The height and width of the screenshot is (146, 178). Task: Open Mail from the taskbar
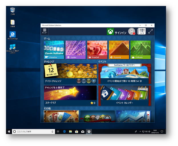tap(83, 131)
